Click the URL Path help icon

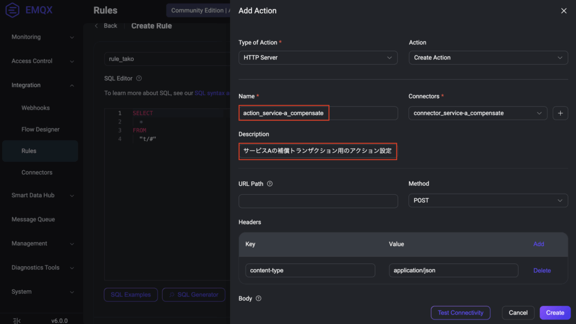(x=270, y=184)
